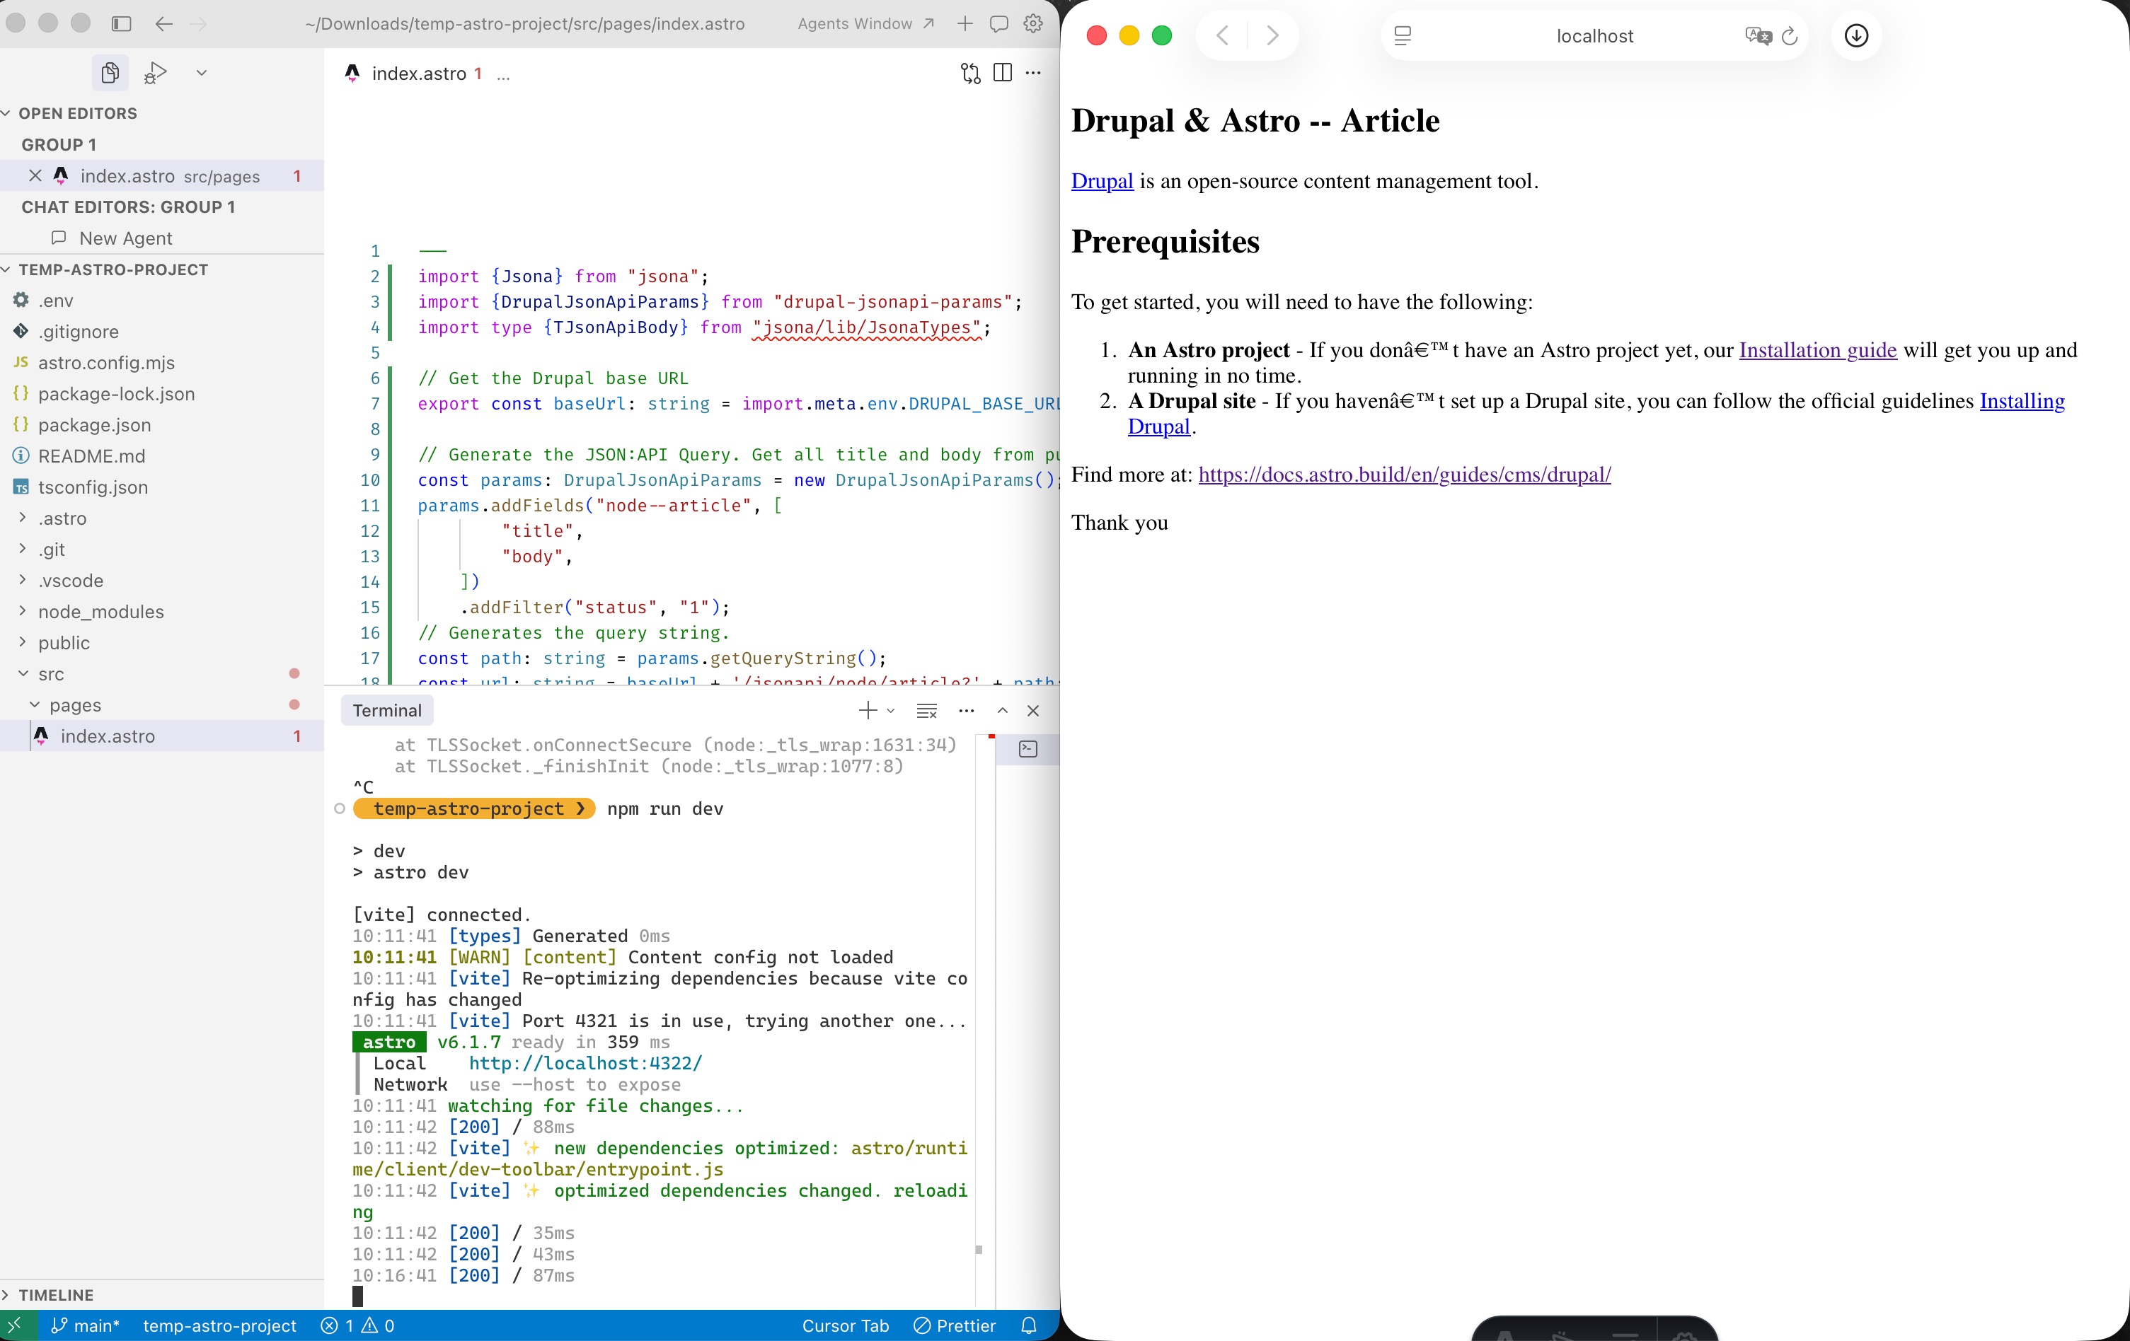The image size is (2130, 1341).
Task: Maximize the terminal panel with the caret icon
Action: click(x=1002, y=710)
